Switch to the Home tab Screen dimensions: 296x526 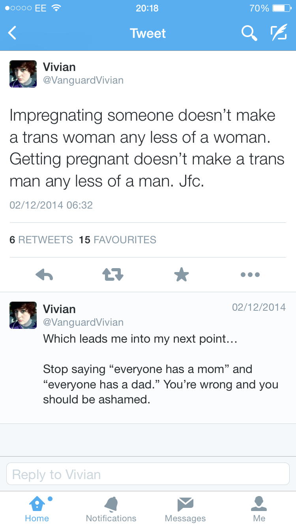(37, 509)
